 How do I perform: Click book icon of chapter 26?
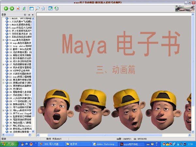7,92
